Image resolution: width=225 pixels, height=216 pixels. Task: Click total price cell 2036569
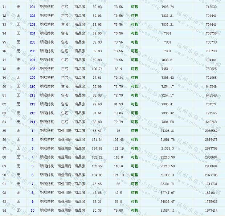tap(211, 131)
